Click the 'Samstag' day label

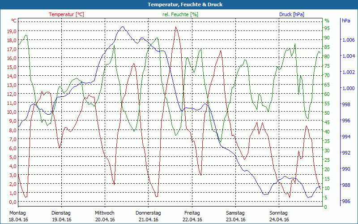coord(235,213)
